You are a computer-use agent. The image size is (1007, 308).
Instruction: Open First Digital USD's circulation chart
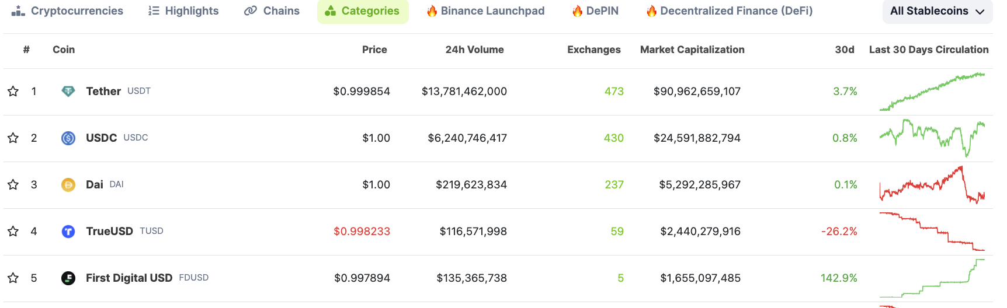pos(932,278)
